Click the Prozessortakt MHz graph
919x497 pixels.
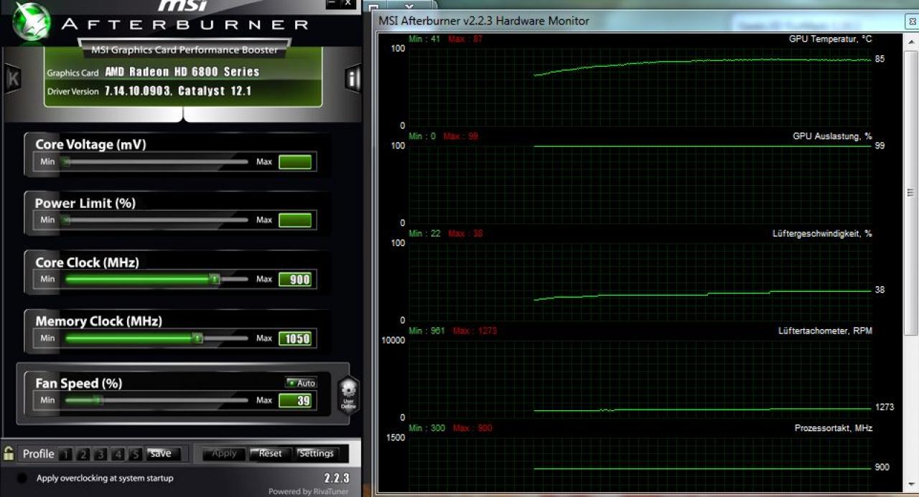point(640,464)
